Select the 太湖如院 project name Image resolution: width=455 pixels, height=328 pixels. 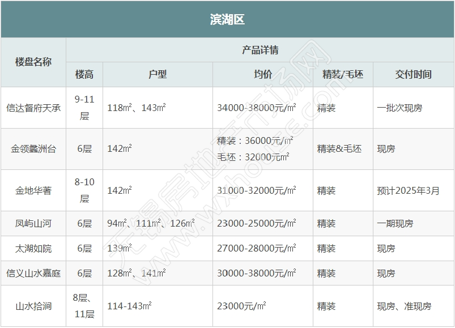[33, 249]
